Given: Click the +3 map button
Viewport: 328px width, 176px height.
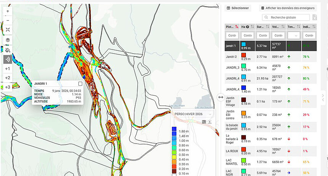Looking at the screenshot, I should 8,87.
